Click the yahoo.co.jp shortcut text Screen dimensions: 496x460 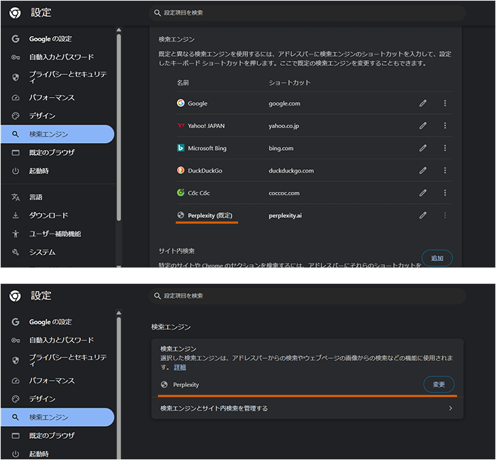(283, 126)
